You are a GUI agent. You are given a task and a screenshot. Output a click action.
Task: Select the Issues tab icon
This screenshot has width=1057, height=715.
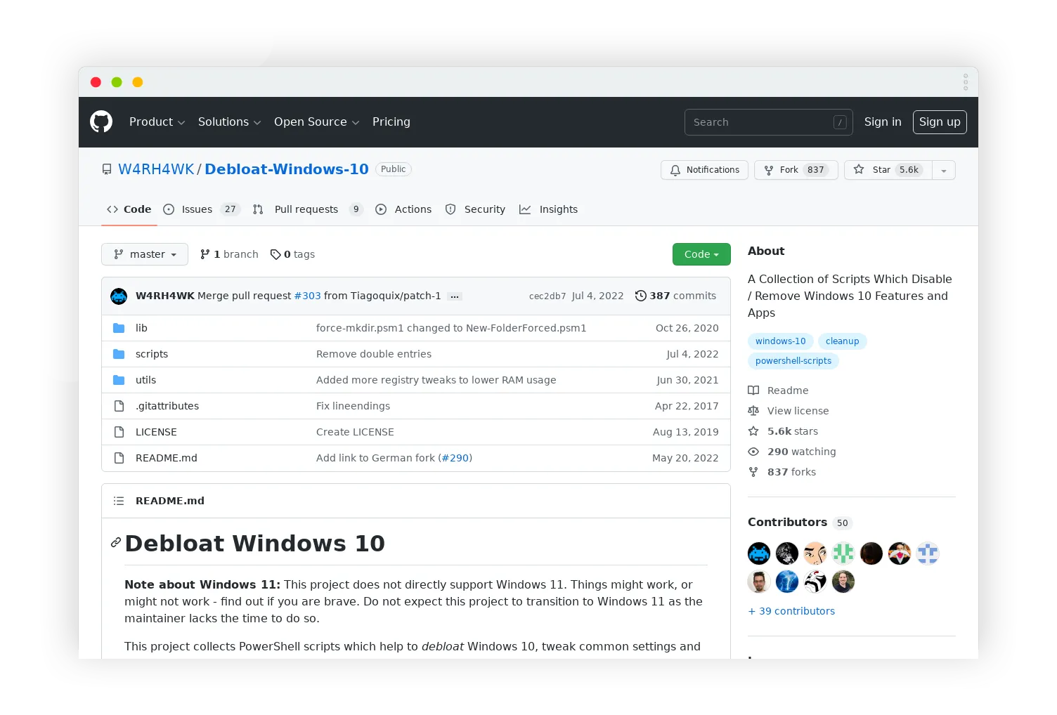168,209
